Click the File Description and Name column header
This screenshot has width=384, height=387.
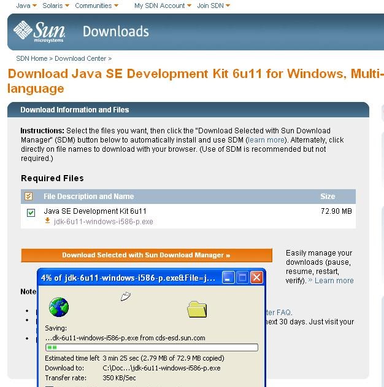click(x=89, y=197)
